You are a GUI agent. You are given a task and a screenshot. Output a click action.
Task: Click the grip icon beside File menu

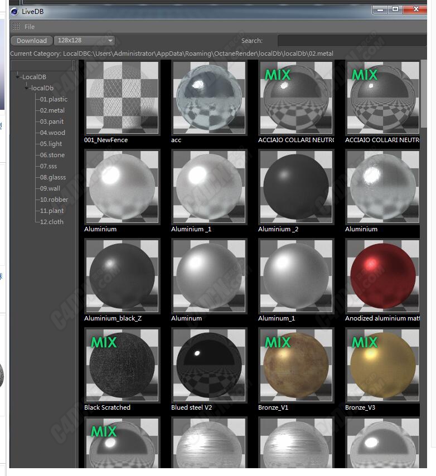pyautogui.click(x=16, y=27)
